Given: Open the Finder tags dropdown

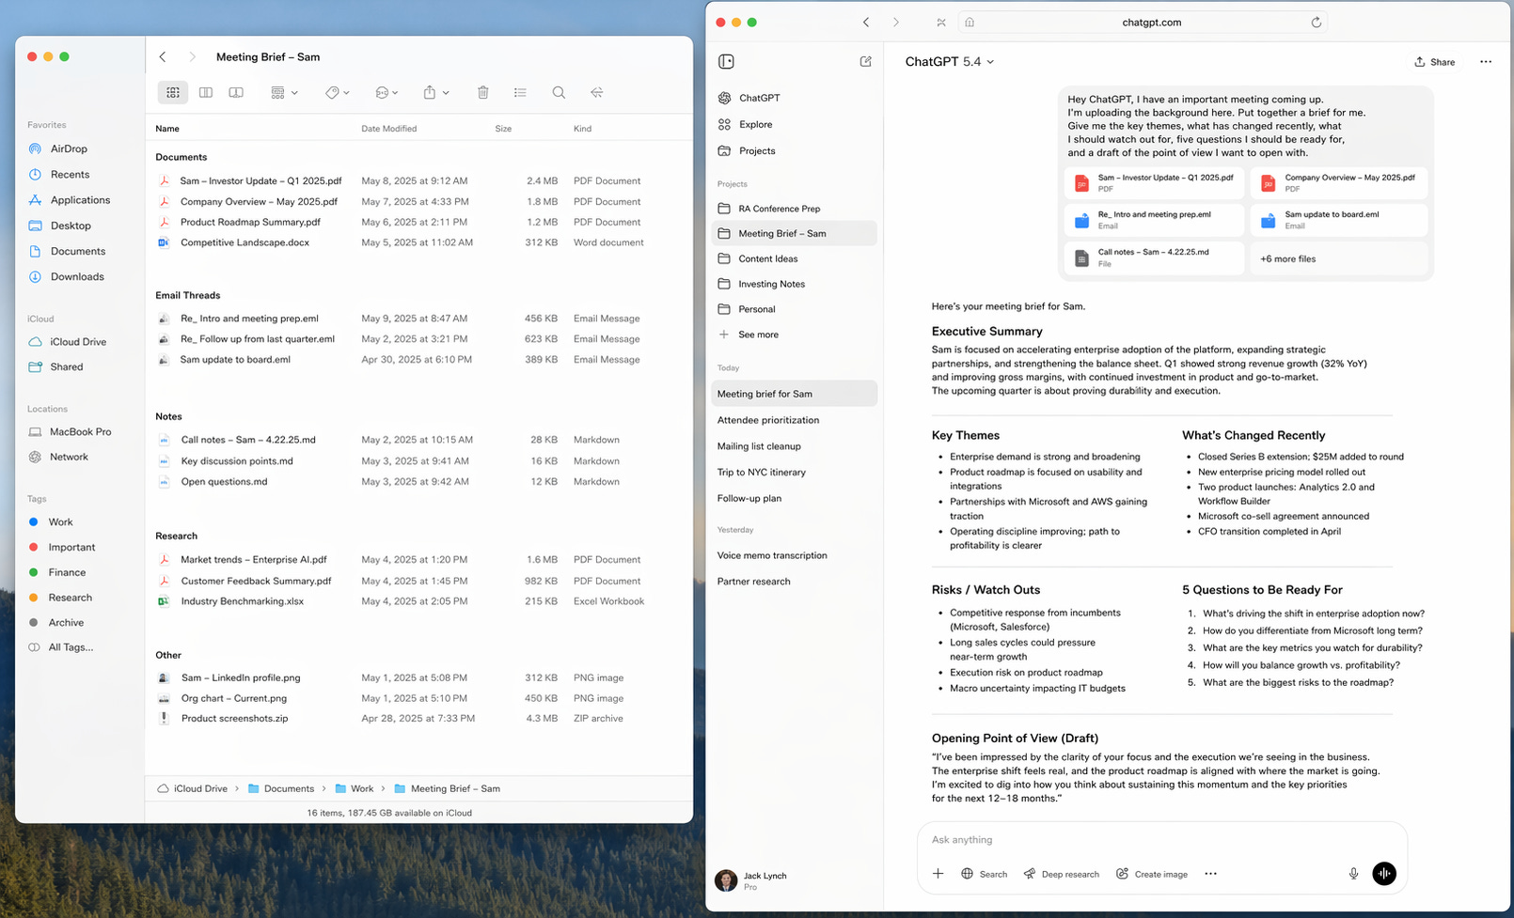Looking at the screenshot, I should 337,92.
